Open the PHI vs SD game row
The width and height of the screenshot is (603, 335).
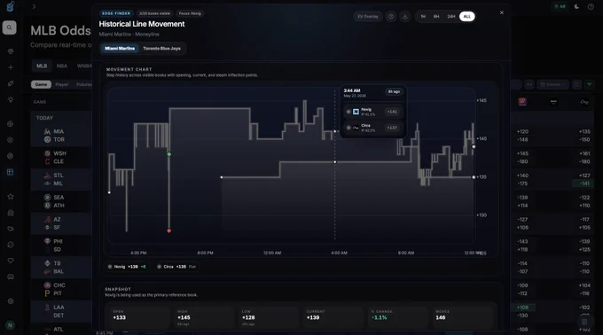point(61,245)
